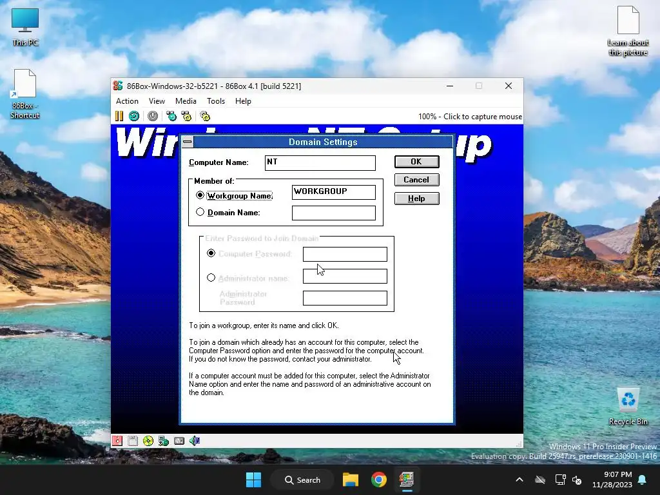The image size is (660, 495).
Task: Click the sound speaker status icon
Action: pos(195,441)
